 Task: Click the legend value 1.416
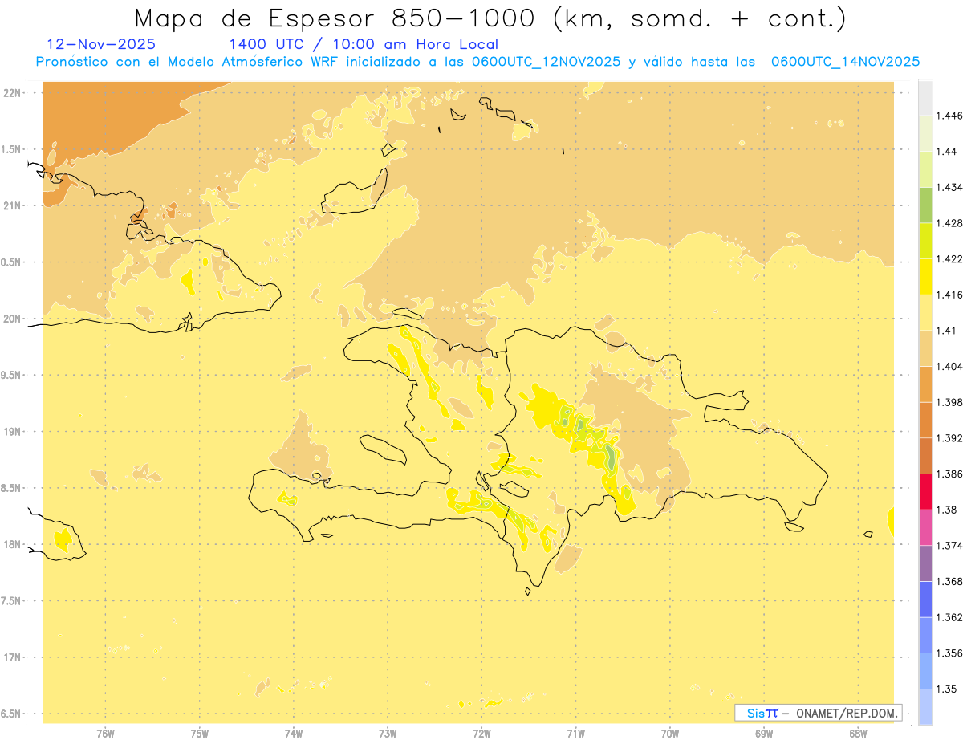[949, 295]
